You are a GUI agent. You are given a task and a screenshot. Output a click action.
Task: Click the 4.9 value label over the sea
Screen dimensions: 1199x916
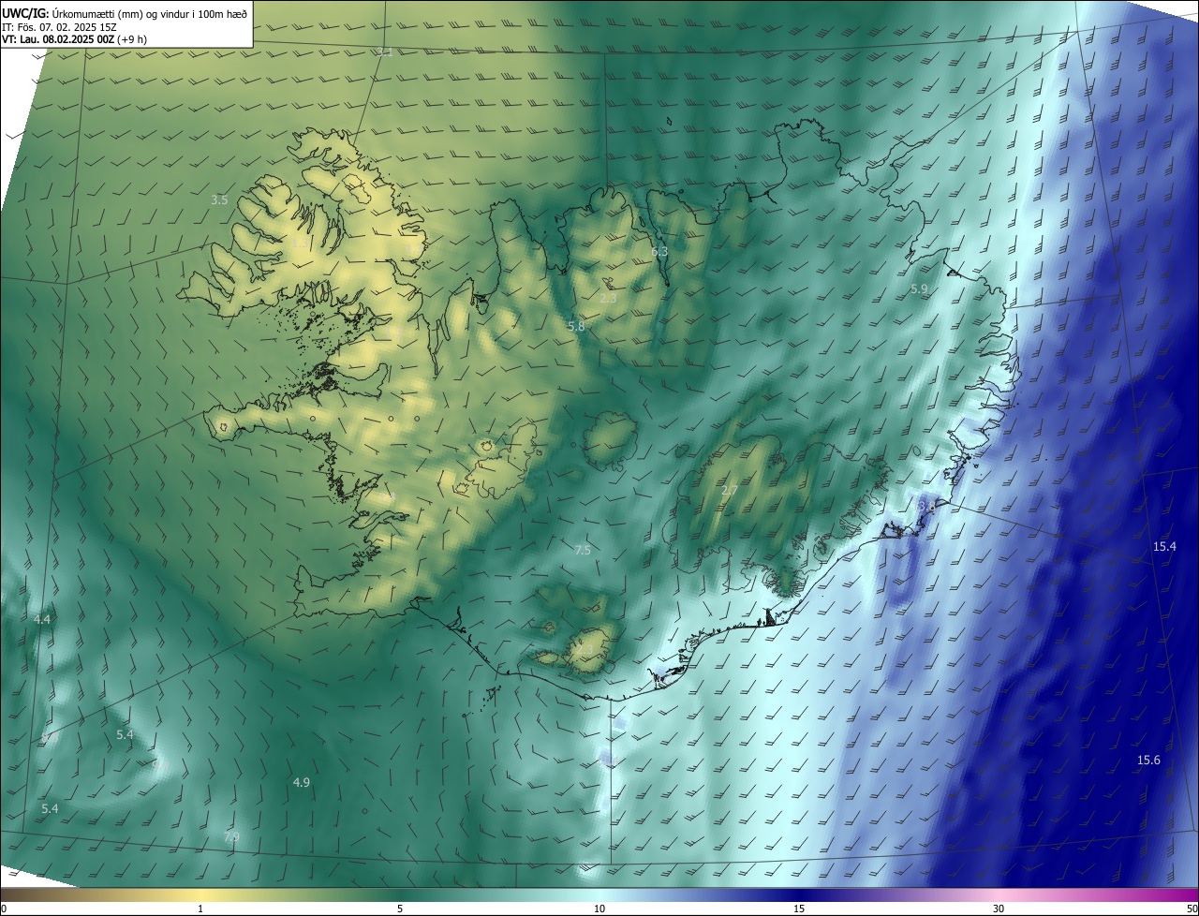point(302,782)
